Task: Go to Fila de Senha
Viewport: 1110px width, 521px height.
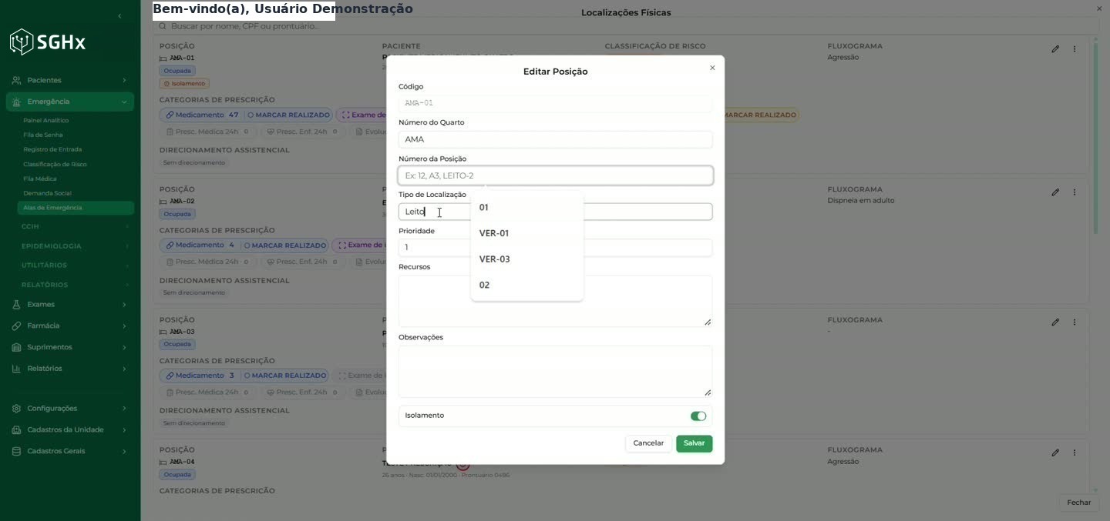Action: 43,135
